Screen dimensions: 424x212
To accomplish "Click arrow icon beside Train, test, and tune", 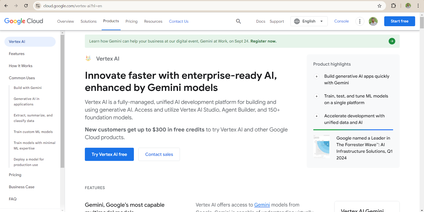I will (x=316, y=96).
